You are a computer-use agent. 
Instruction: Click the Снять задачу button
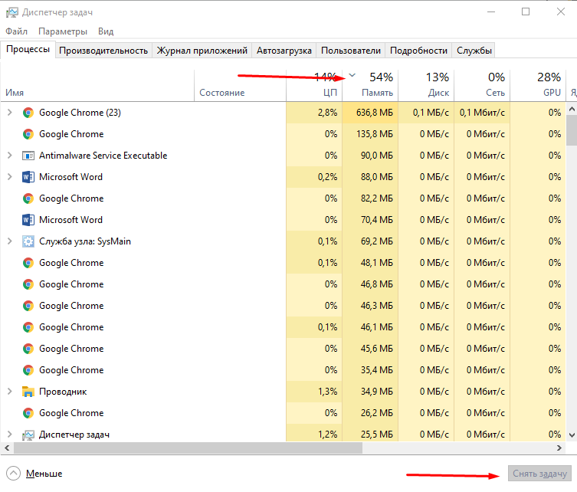(x=539, y=474)
